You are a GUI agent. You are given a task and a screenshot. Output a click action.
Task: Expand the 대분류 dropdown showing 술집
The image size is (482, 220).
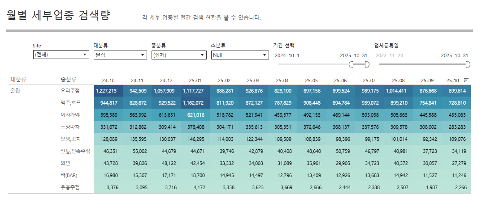pos(120,55)
